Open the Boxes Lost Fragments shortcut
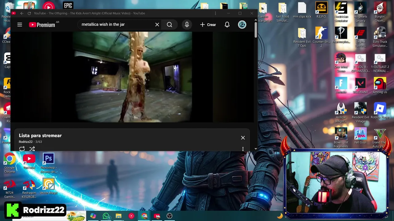Screen dimensions: 394x221 (x=341, y=138)
